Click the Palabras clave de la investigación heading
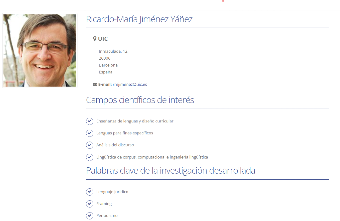340x221 pixels. tap(170, 170)
